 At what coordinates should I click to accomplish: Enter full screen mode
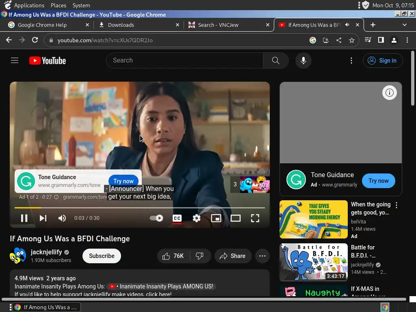pyautogui.click(x=255, y=218)
